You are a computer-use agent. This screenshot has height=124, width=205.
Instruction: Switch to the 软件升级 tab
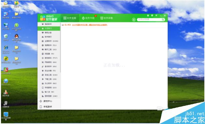89,18
